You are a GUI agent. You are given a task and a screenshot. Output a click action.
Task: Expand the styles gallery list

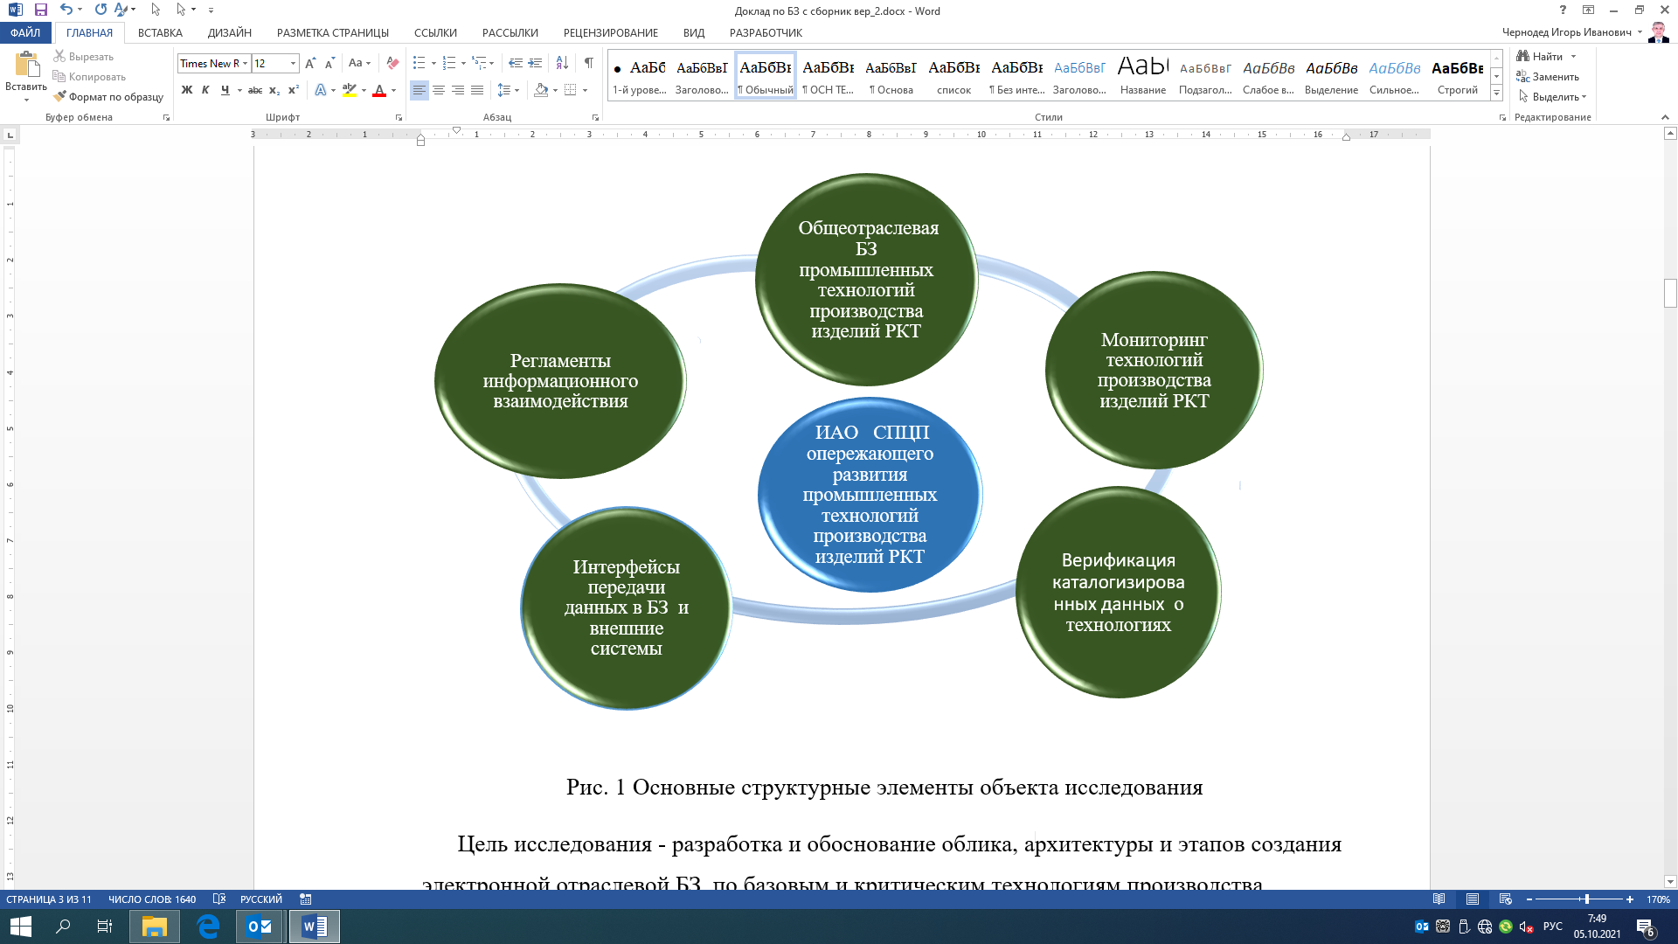1496,94
